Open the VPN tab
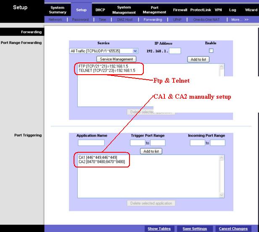The height and width of the screenshot is (232, 259). click(x=218, y=10)
